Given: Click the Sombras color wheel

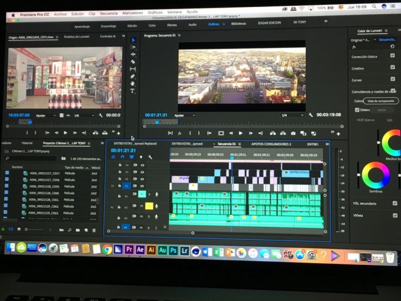Looking at the screenshot, I should [x=375, y=175].
